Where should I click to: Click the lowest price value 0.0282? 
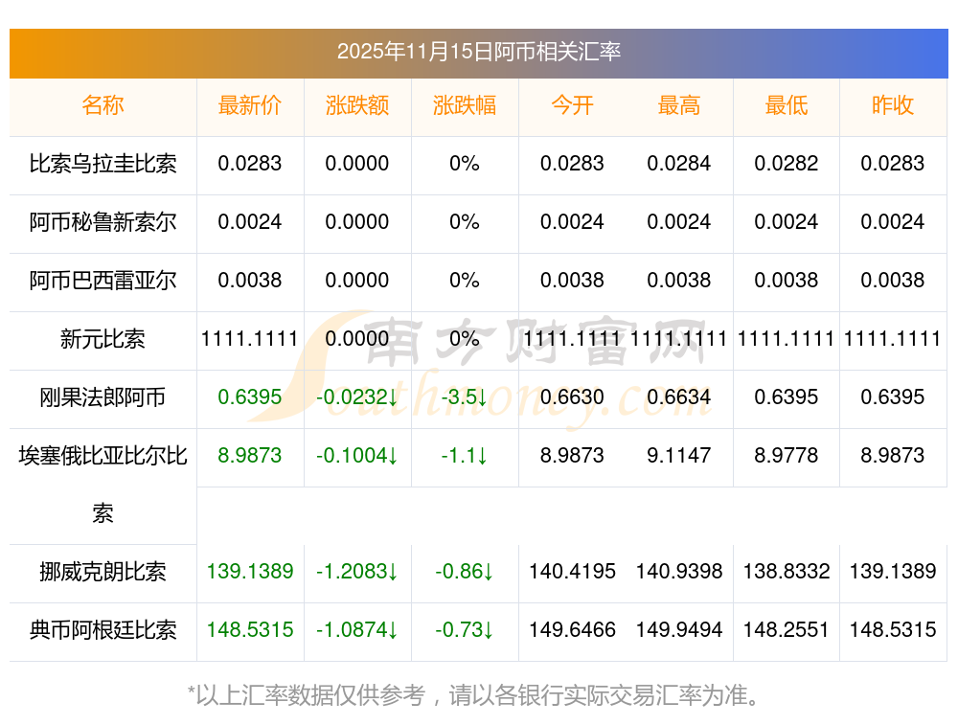(787, 164)
